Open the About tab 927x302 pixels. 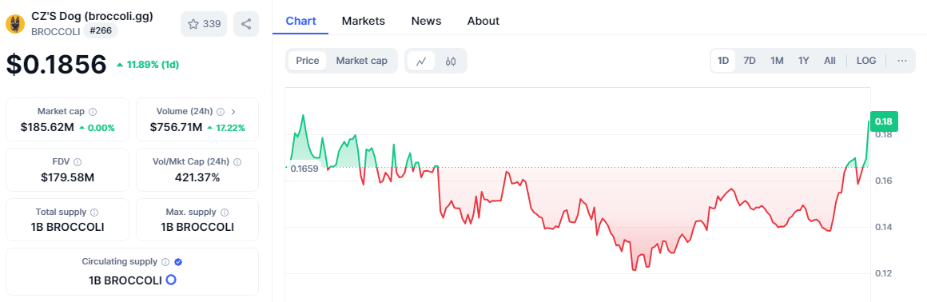[x=483, y=21]
